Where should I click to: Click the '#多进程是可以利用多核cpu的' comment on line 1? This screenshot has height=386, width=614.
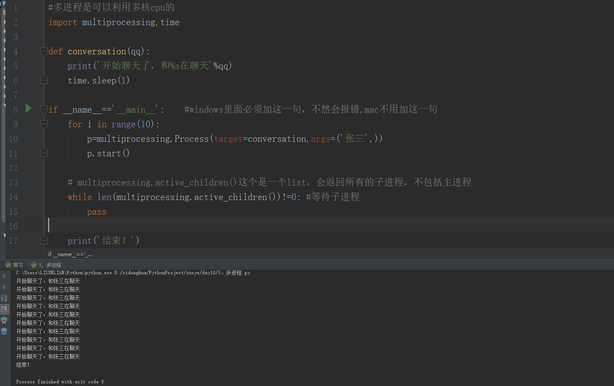111,8
